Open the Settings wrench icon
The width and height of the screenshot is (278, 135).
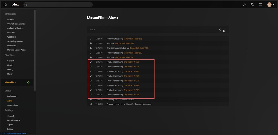tap(252, 5)
